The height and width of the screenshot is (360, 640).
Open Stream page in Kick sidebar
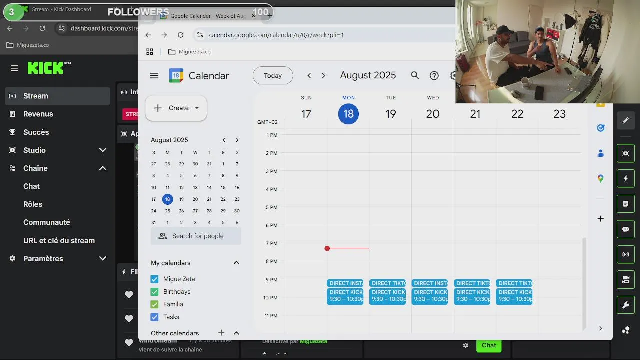tap(57, 96)
